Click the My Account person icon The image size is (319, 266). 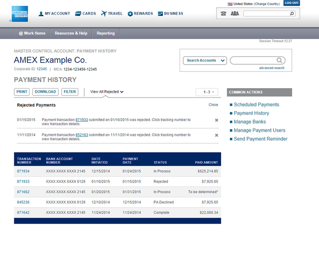pyautogui.click(x=41, y=14)
